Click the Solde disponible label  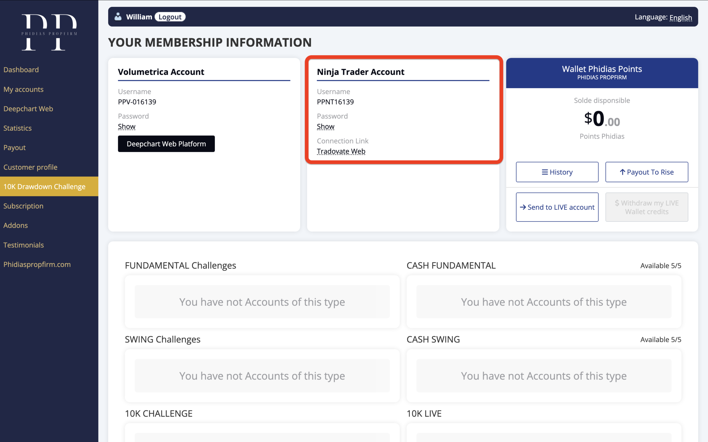point(602,100)
